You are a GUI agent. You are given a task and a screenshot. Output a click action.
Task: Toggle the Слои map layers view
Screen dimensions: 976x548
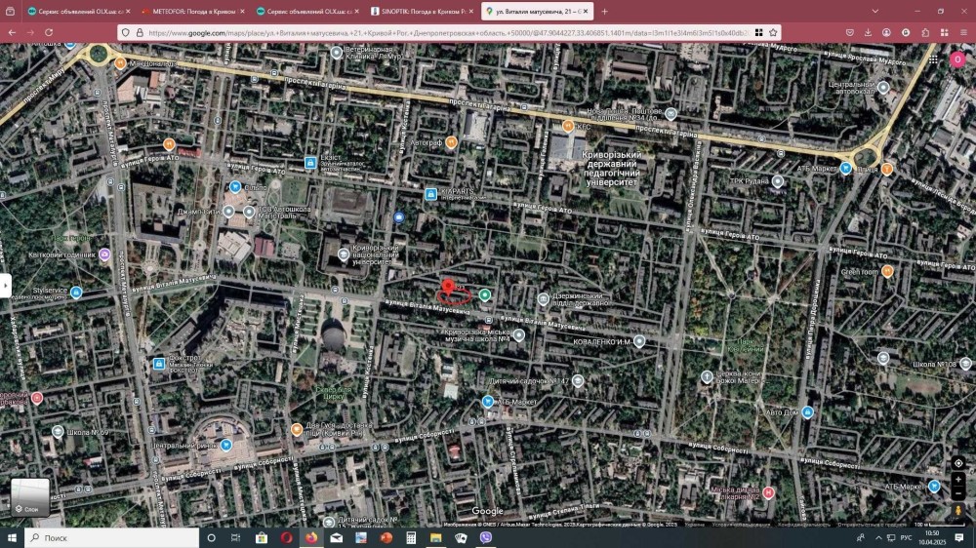30,496
